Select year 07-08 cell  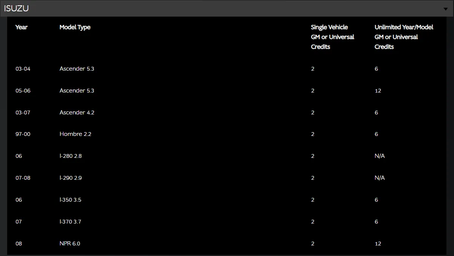click(23, 178)
